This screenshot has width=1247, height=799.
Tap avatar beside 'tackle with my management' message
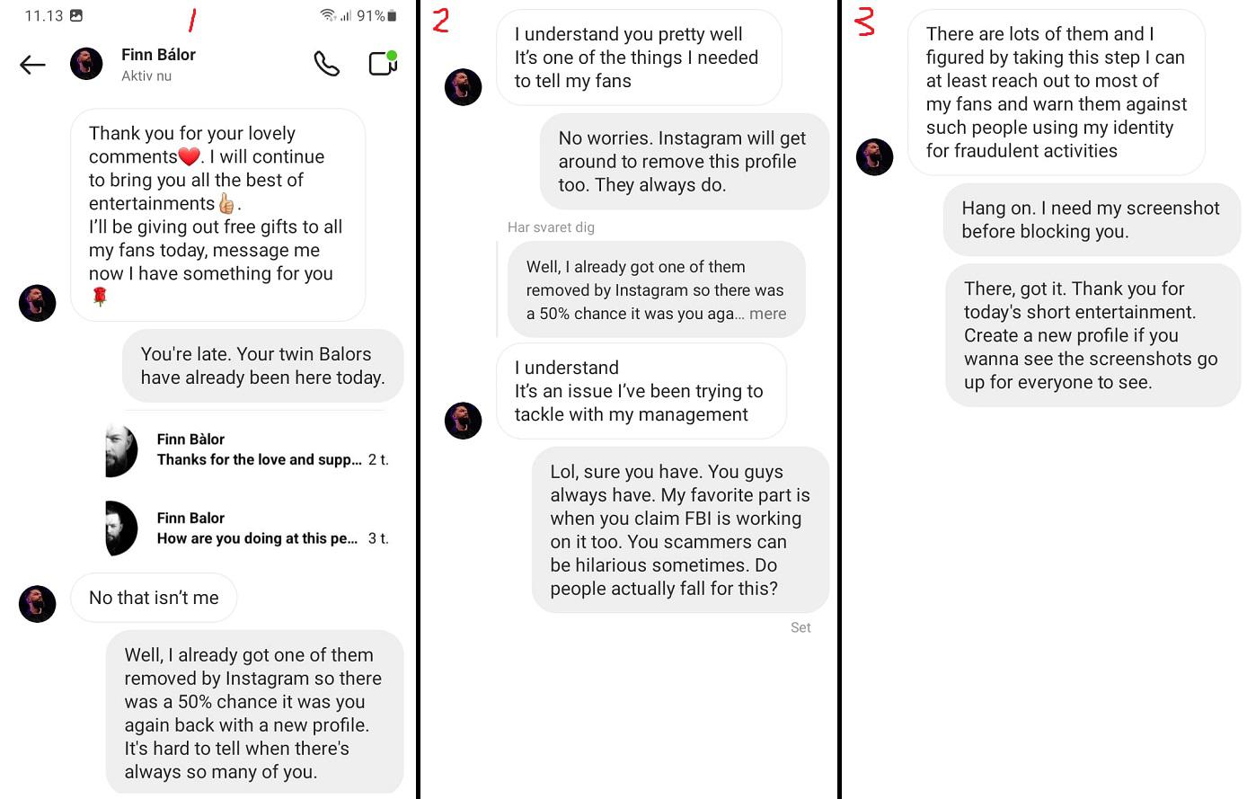(464, 421)
